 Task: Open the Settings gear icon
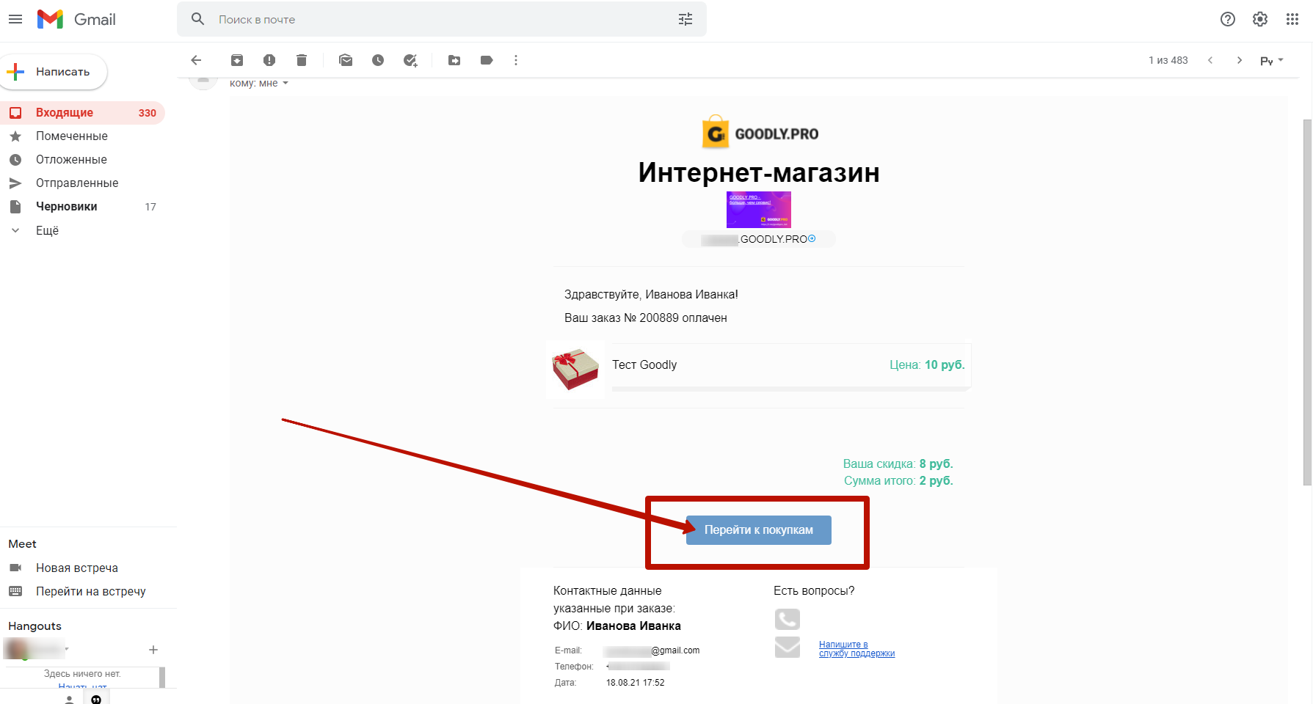click(x=1260, y=19)
